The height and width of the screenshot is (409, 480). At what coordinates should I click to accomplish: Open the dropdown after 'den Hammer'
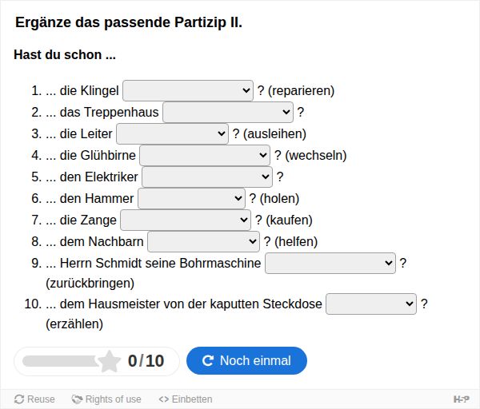[192, 198]
